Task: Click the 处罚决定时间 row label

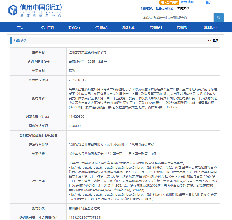Action: 38,80
